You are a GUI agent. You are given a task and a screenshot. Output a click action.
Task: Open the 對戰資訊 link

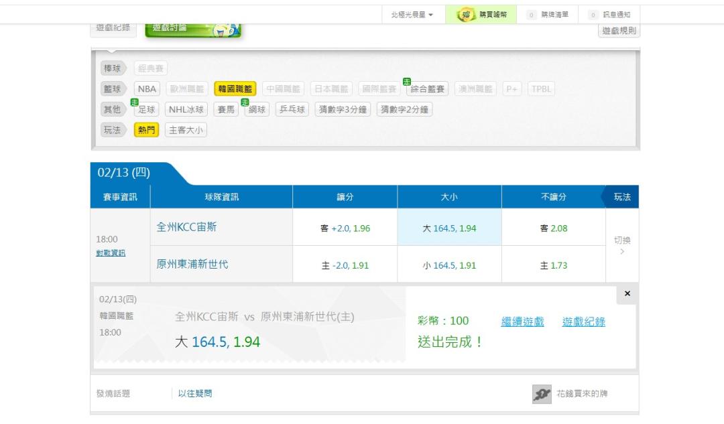pyautogui.click(x=111, y=253)
